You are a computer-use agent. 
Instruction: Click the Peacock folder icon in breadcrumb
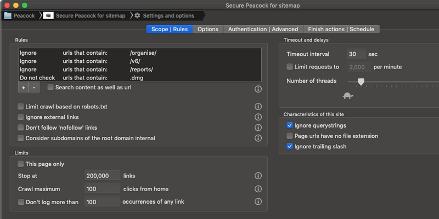(8, 15)
